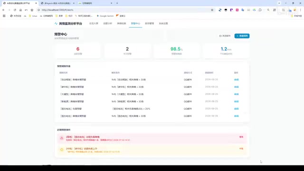Click the 1.2 min stat card
Viewport: 304px width, 171px height.
(x=226, y=51)
